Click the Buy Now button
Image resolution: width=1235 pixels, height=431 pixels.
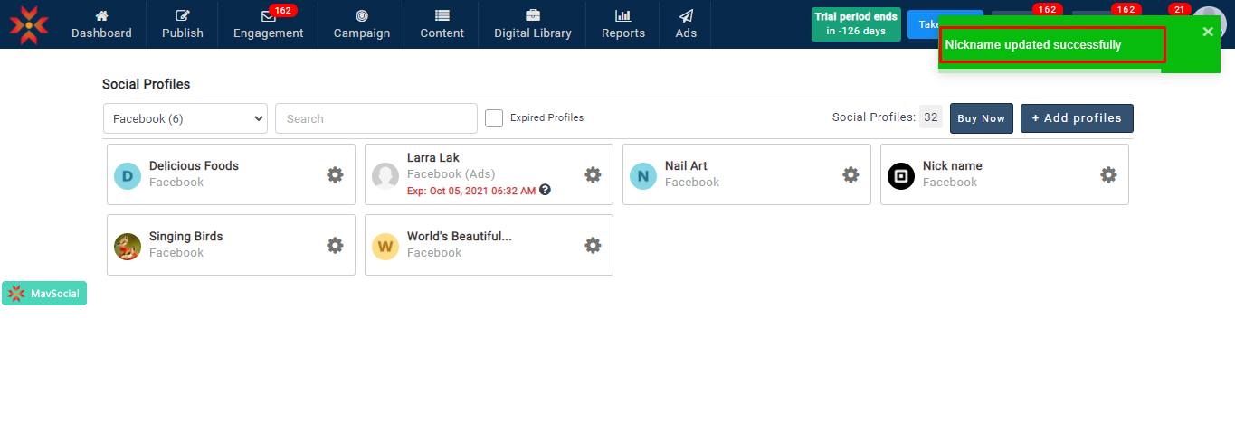click(981, 118)
